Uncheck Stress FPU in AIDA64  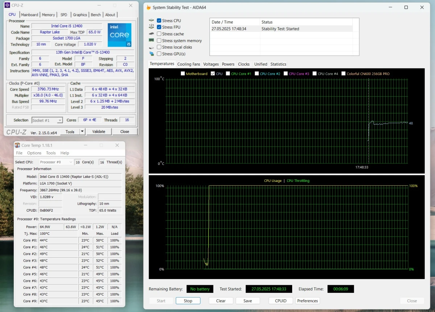click(x=159, y=27)
